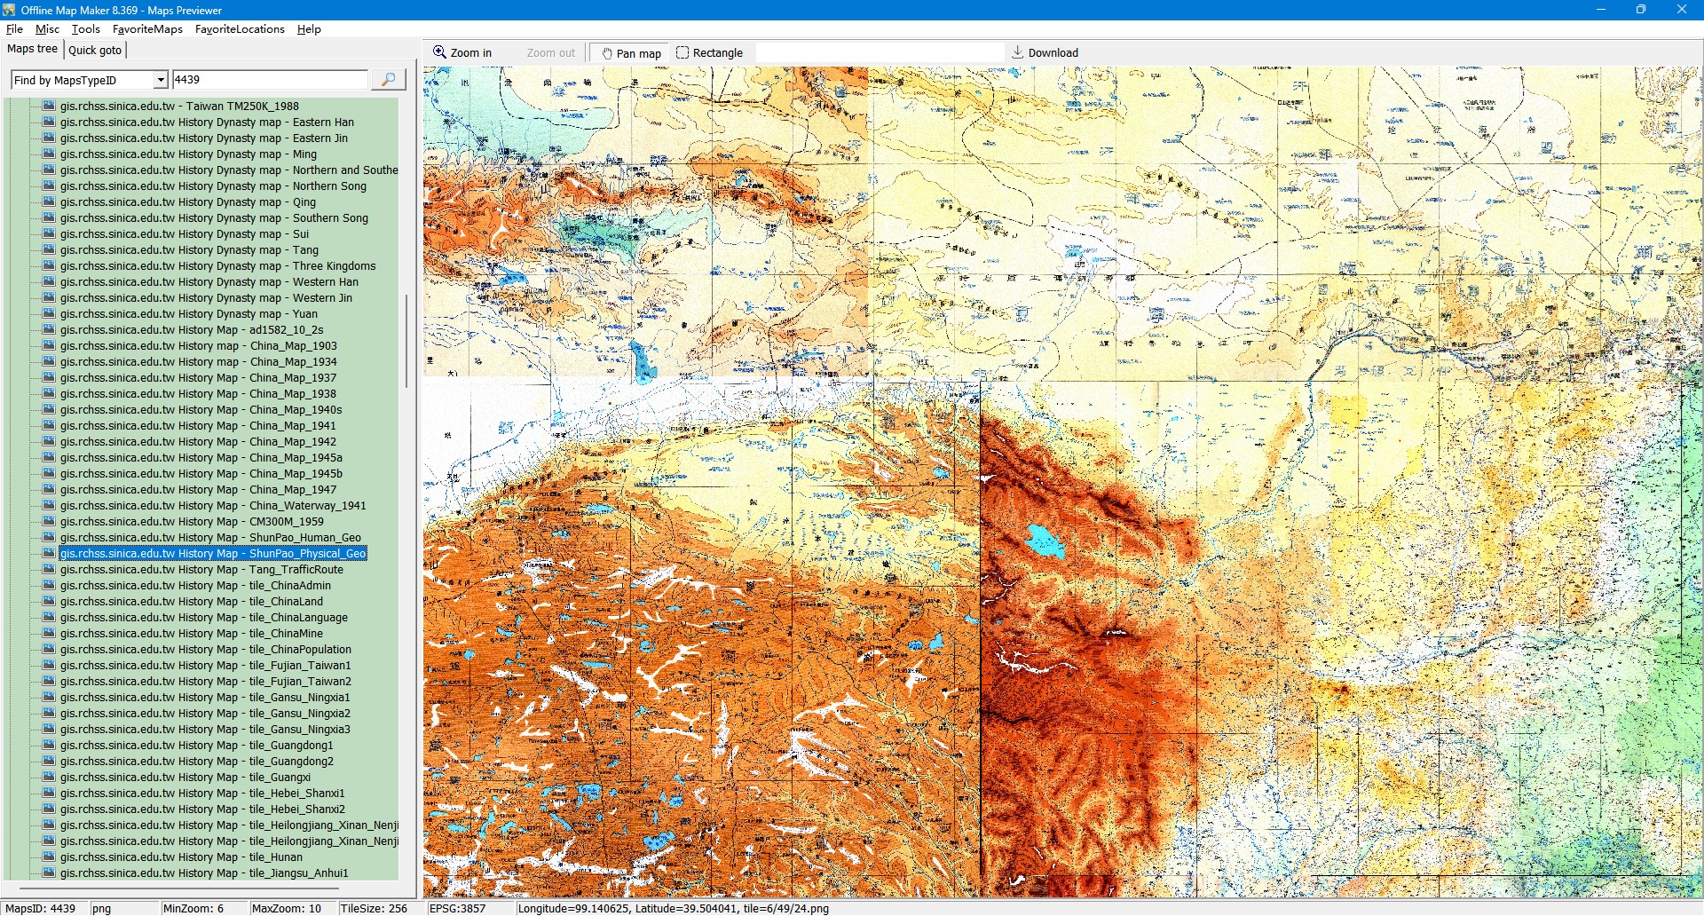This screenshot has width=1704, height=916.
Task: Select the ShunPao_Human_Geo map entry
Action: (210, 538)
